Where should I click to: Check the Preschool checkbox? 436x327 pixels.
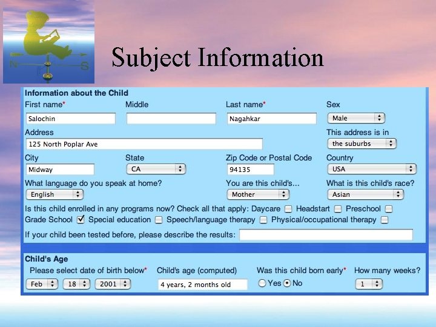tap(389, 209)
